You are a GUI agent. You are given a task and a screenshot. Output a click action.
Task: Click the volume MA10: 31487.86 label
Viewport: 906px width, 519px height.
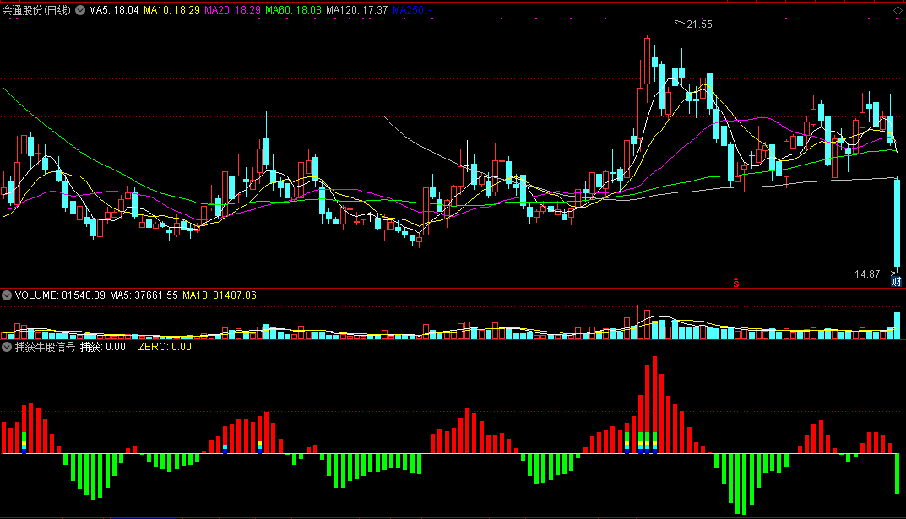[x=220, y=295]
